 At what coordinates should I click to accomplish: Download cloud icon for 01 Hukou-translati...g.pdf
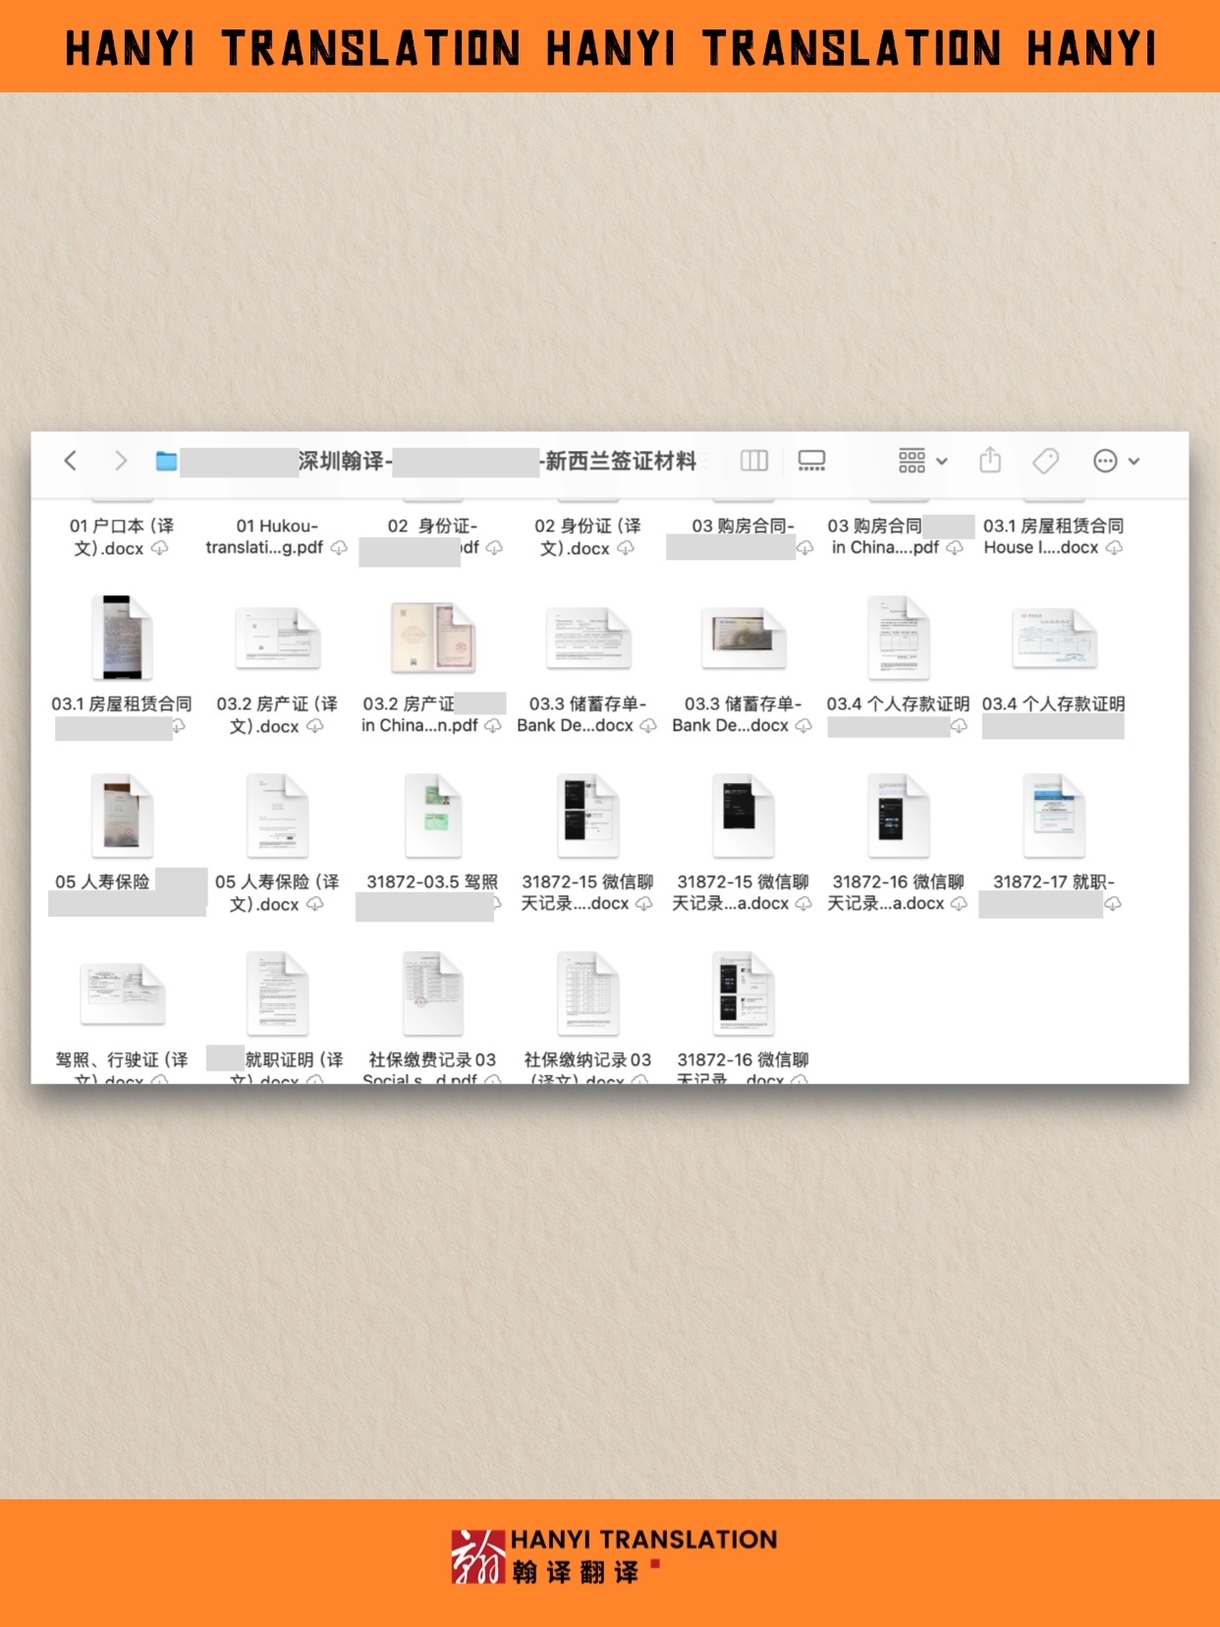[339, 547]
